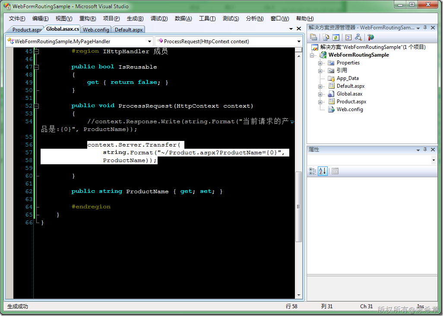Screen dimensions: 443x316
Task: Click the Categorized view icon in Properties panel
Action: (x=313, y=171)
